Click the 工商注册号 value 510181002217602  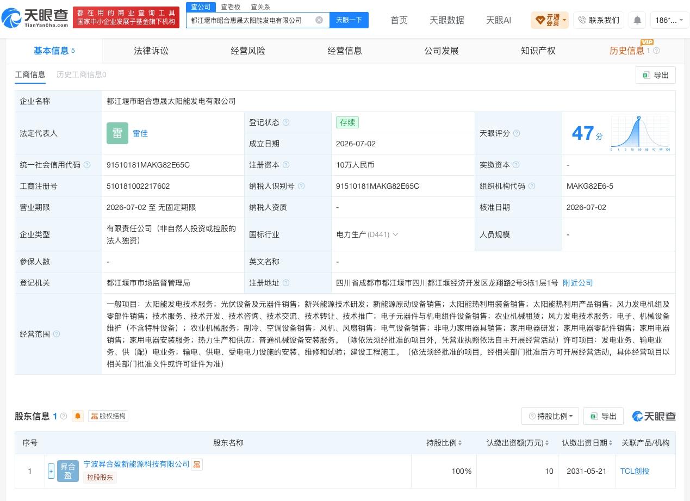(x=138, y=186)
